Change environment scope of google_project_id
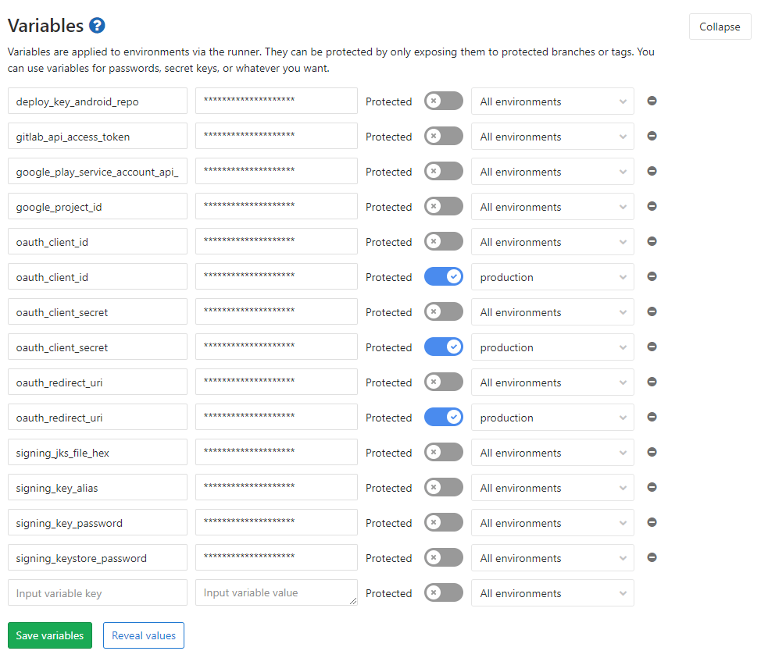Image resolution: width=768 pixels, height=658 pixels. coord(552,207)
